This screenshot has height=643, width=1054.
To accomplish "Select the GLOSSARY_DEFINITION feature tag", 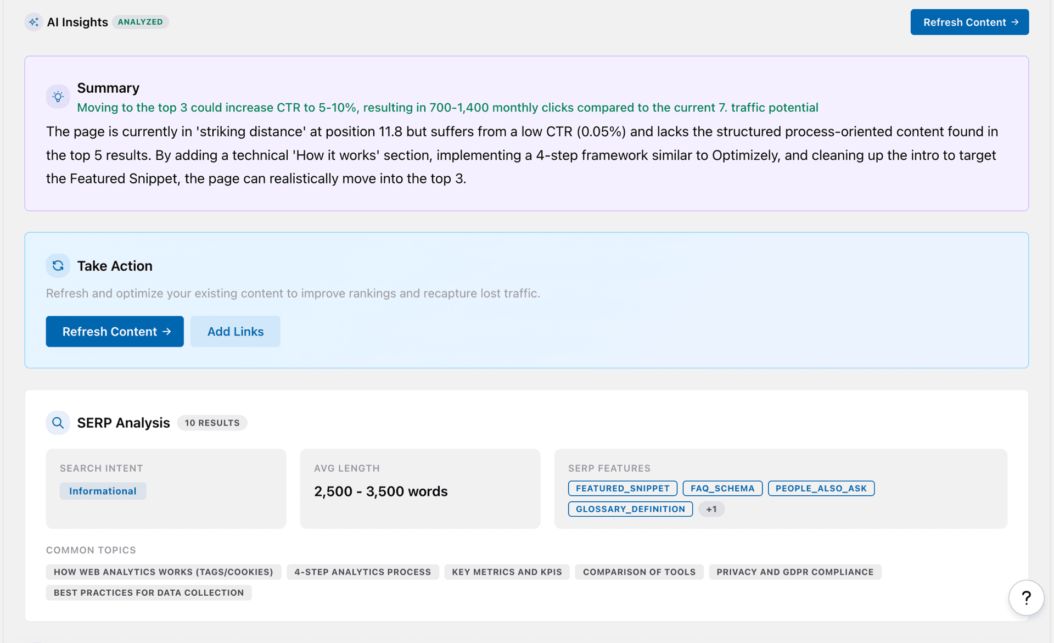I will (x=630, y=509).
